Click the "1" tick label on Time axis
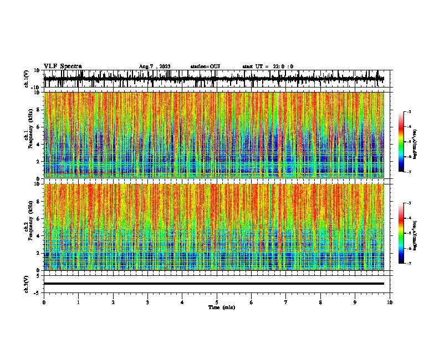439x339 pixels. point(78,302)
